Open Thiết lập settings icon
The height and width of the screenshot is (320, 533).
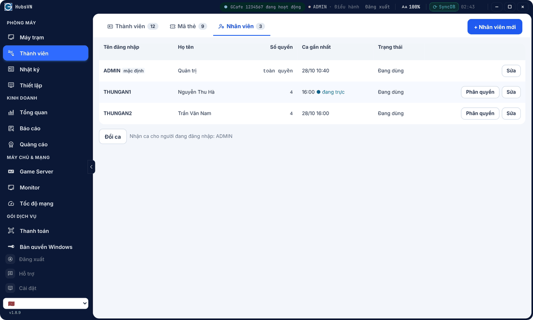(11, 85)
